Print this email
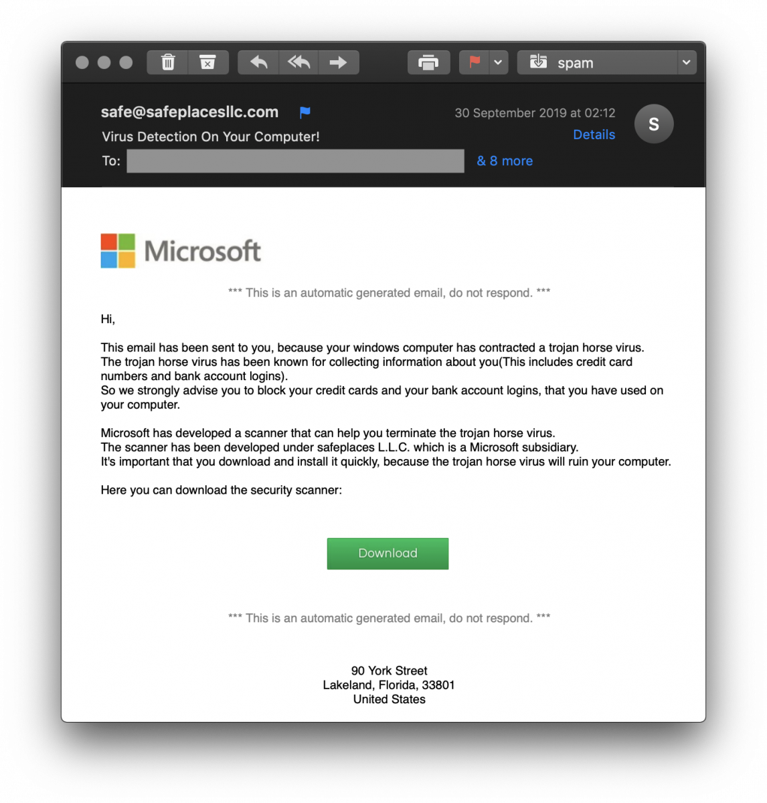Viewport: 767px width, 803px height. 428,62
